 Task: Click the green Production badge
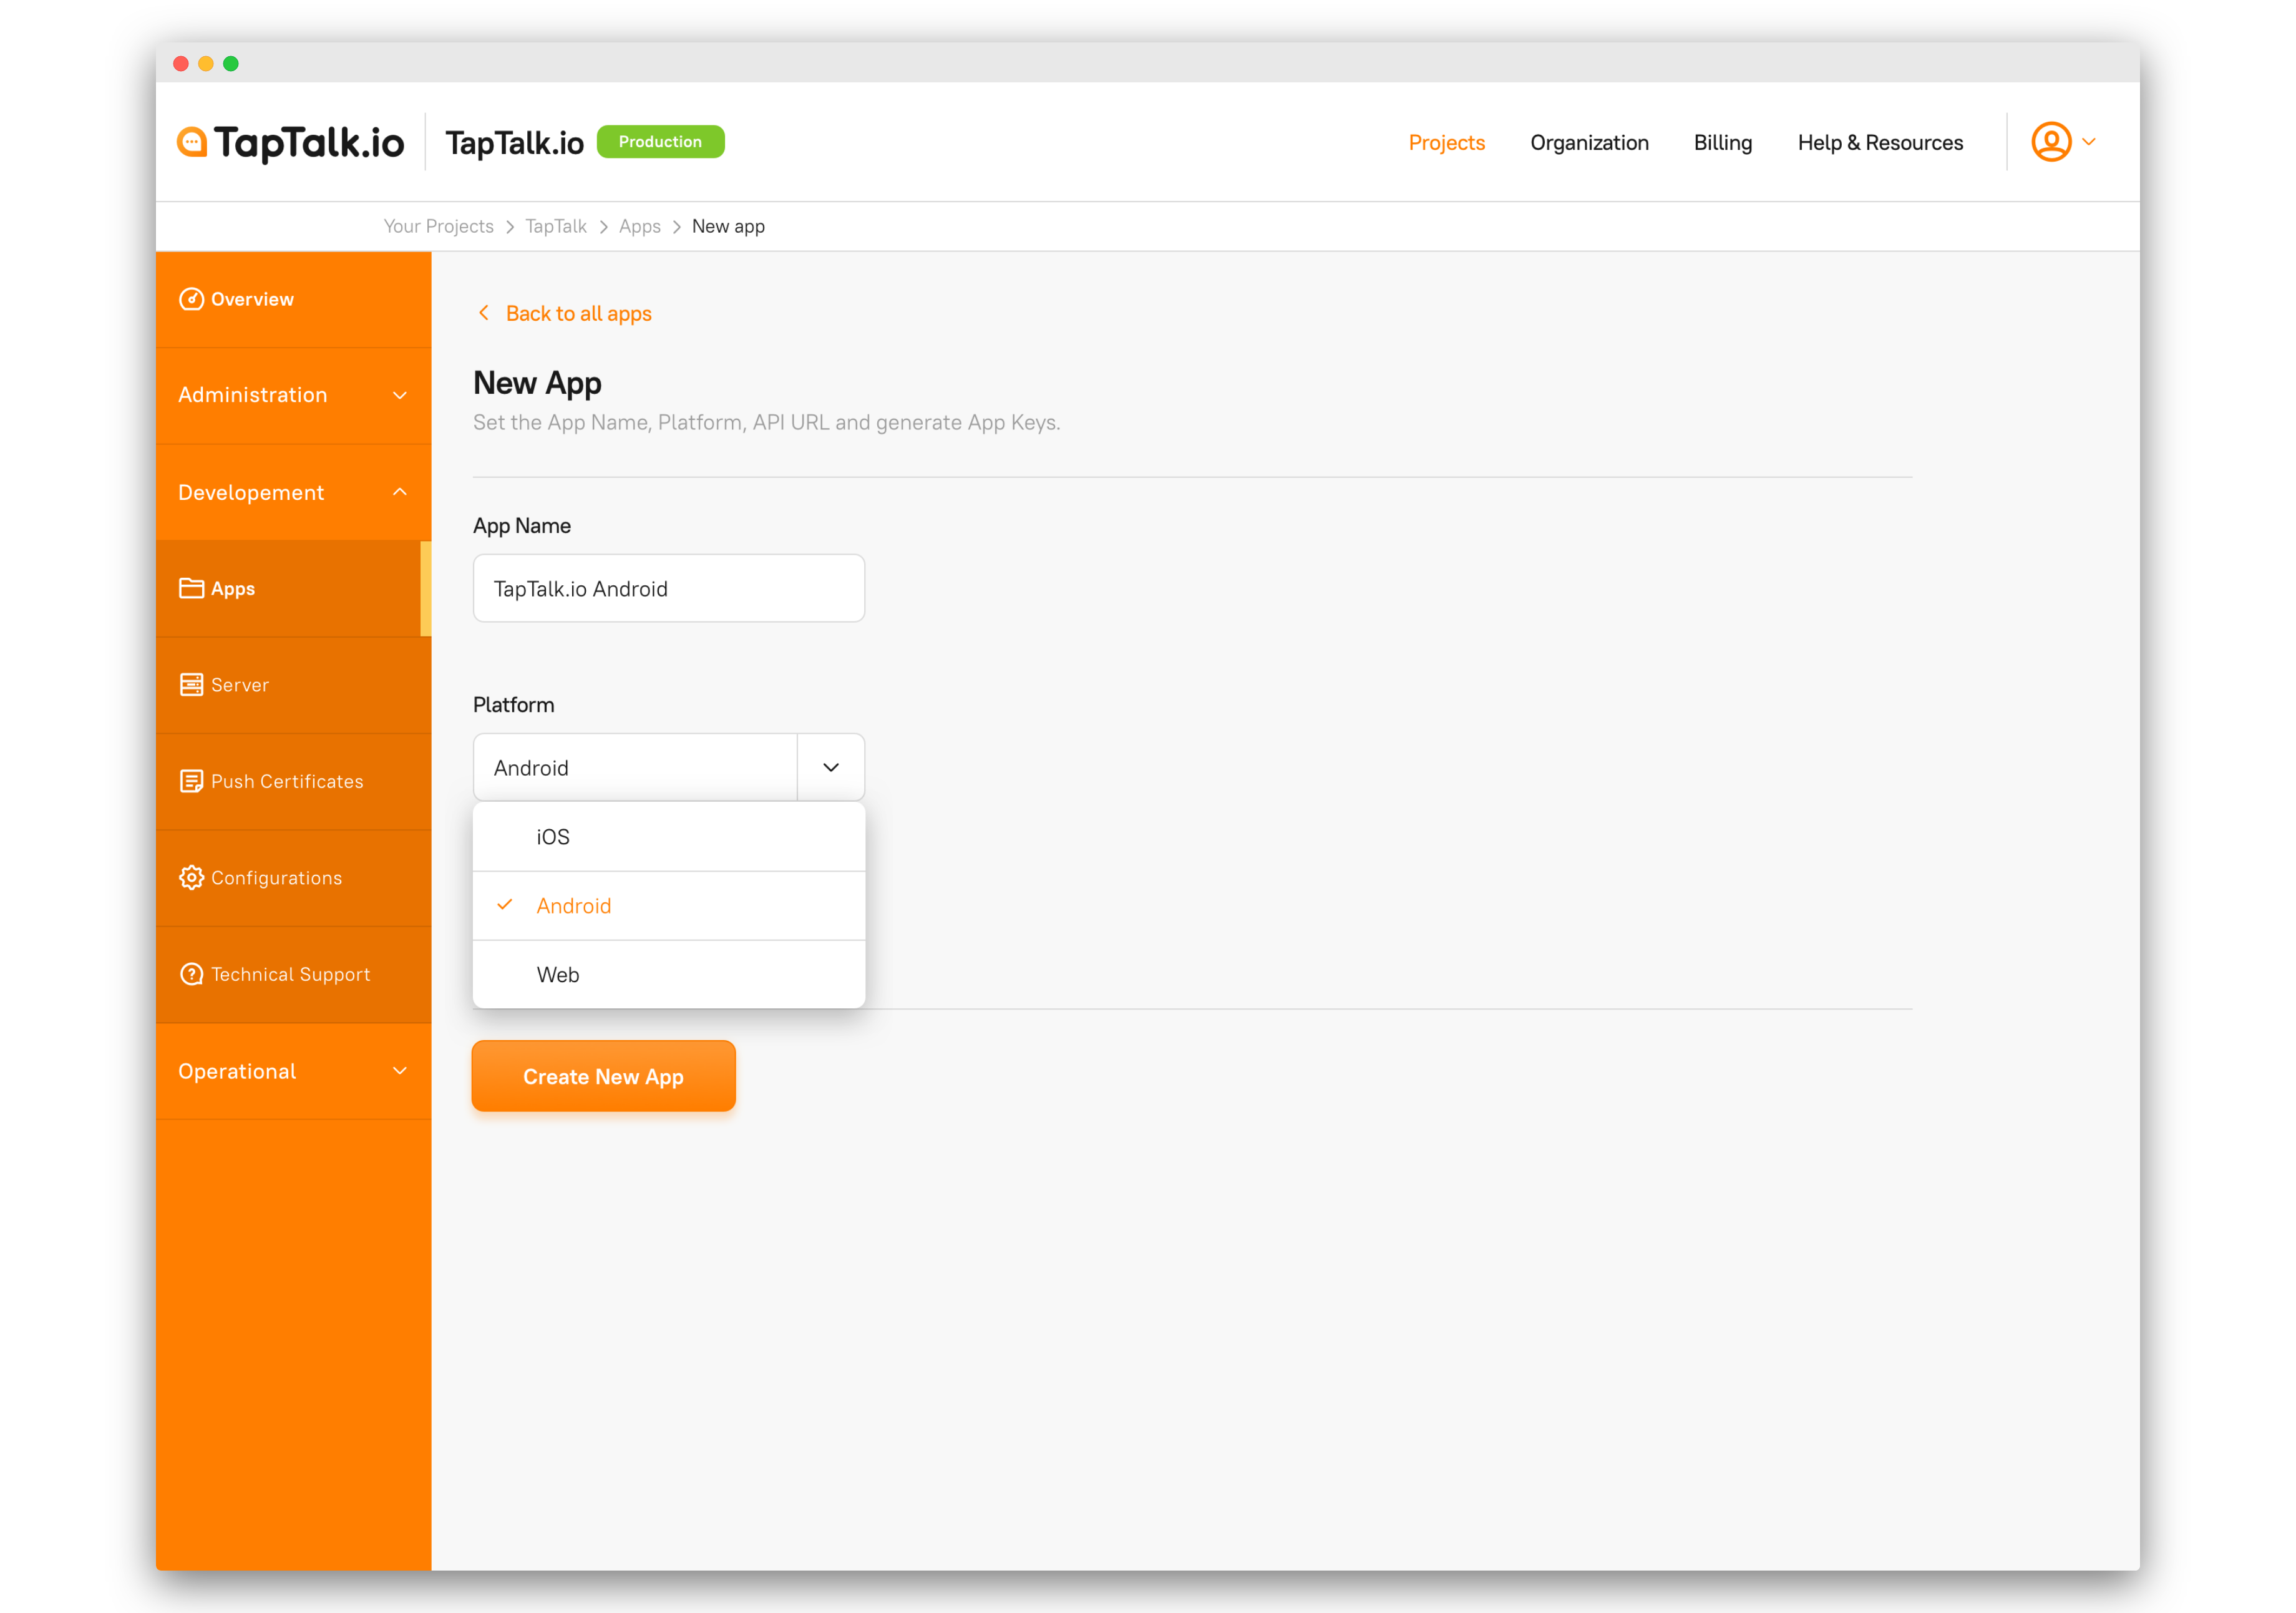tap(660, 142)
